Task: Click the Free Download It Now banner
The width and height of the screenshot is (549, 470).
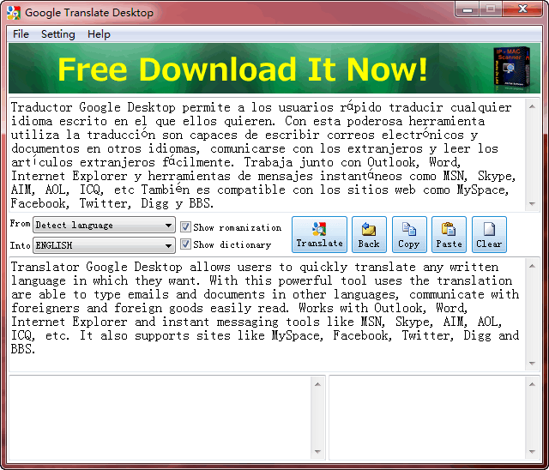Action: coord(243,69)
